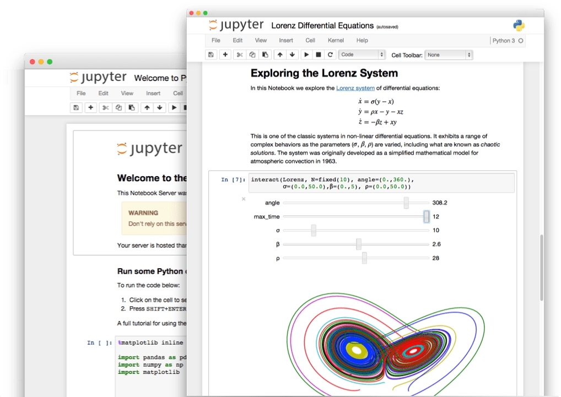The width and height of the screenshot is (561, 397).
Task: Expand the Cell Toolbar dropdown showing None
Action: pyautogui.click(x=449, y=55)
